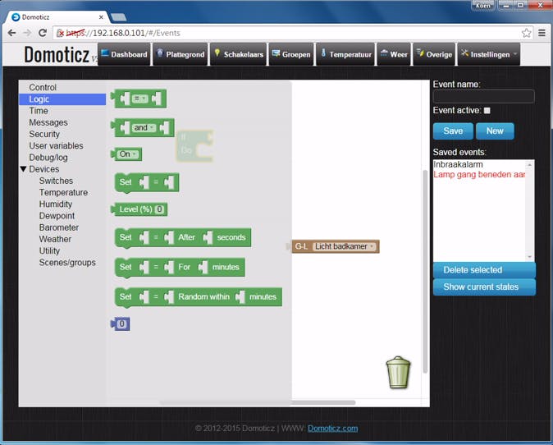
Task: Open the Chrome hamburger menu
Action: (542, 33)
